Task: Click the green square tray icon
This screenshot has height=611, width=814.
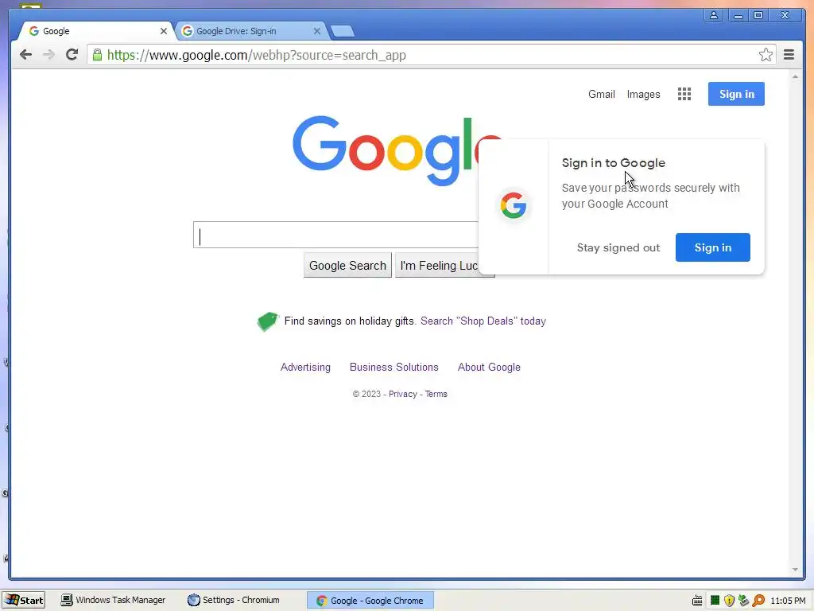Action: click(715, 601)
